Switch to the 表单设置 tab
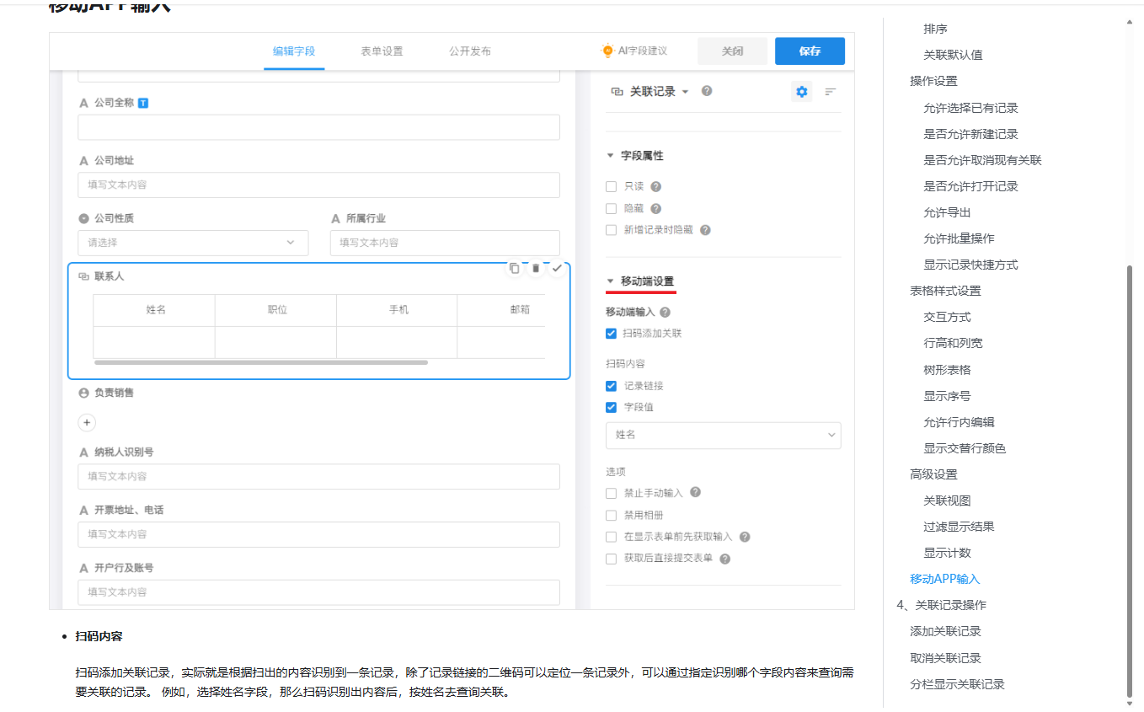This screenshot has height=712, width=1144. [x=382, y=51]
